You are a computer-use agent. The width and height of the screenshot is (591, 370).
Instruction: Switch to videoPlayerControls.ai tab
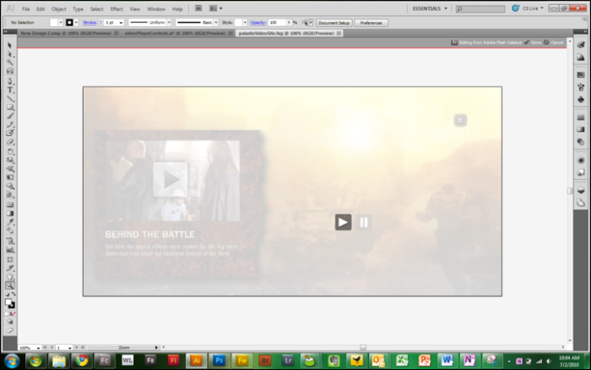coord(175,33)
